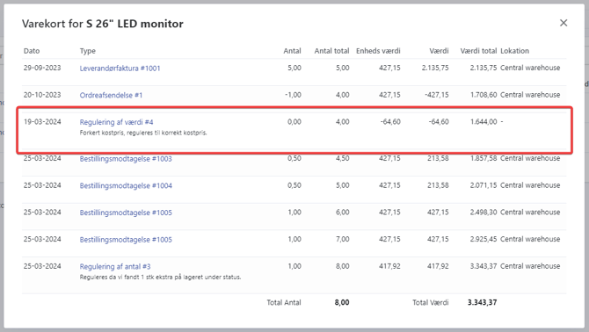Click the Antal total column header

331,51
